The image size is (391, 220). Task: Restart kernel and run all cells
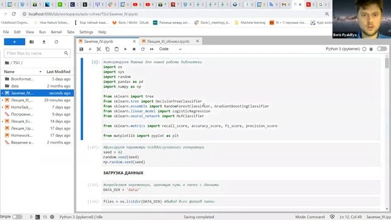[152, 49]
